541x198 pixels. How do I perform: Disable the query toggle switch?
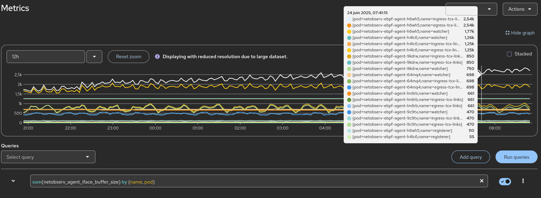point(505,181)
